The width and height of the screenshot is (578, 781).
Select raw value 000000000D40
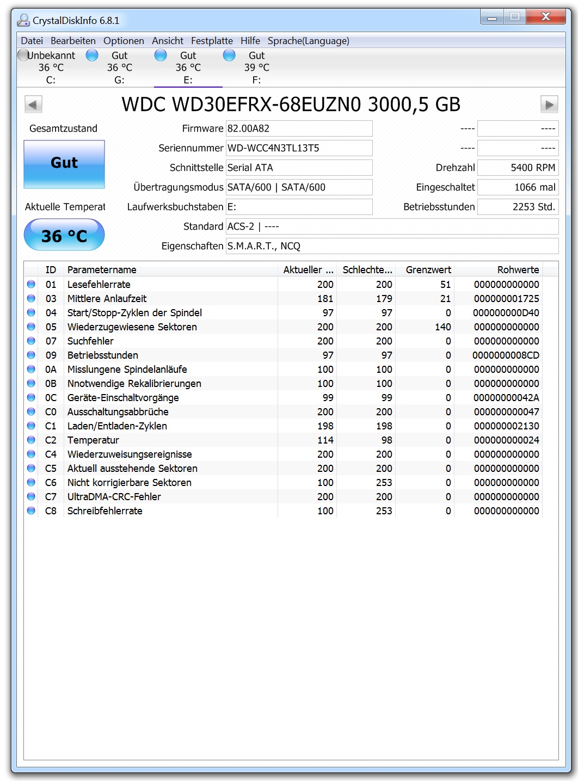(x=506, y=312)
